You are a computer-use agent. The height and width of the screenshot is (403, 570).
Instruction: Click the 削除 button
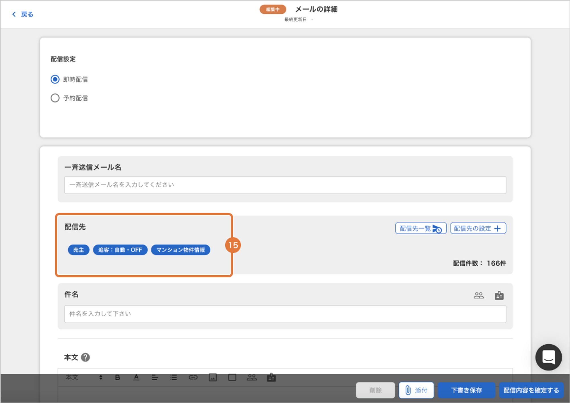point(375,390)
